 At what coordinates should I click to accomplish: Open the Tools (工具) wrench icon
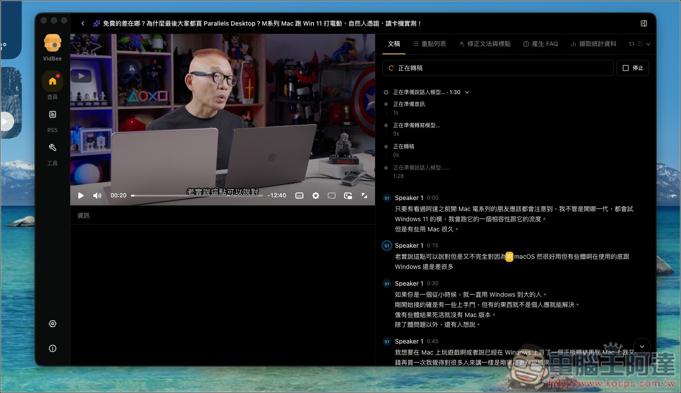pos(53,147)
